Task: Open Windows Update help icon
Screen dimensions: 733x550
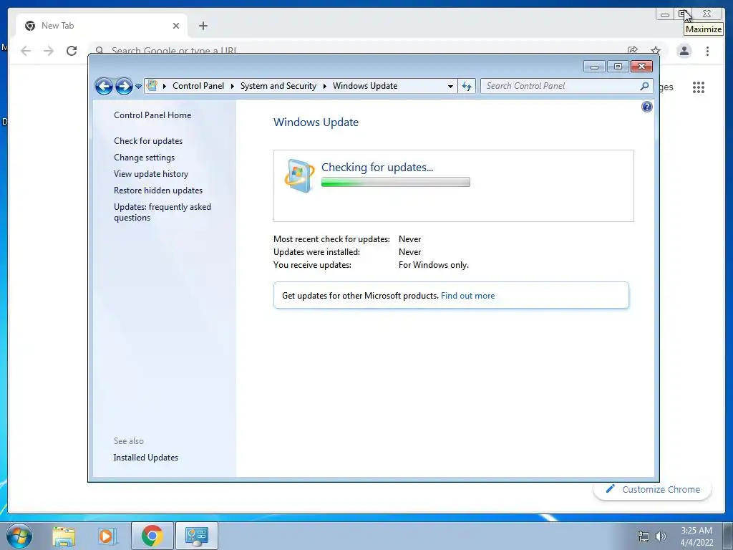Action: (x=646, y=107)
